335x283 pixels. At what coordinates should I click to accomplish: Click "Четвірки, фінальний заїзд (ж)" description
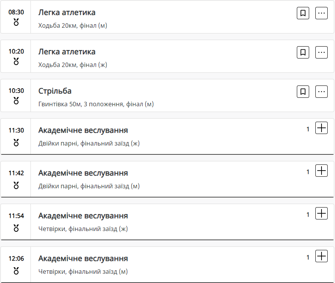click(x=83, y=229)
